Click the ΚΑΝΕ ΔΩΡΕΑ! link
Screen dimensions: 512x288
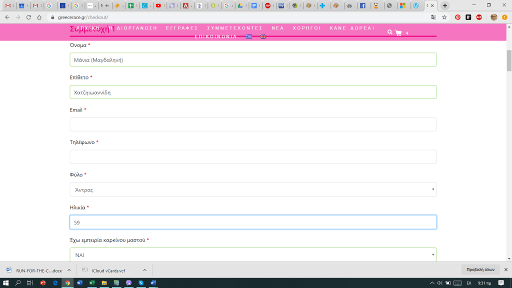pyautogui.click(x=351, y=28)
